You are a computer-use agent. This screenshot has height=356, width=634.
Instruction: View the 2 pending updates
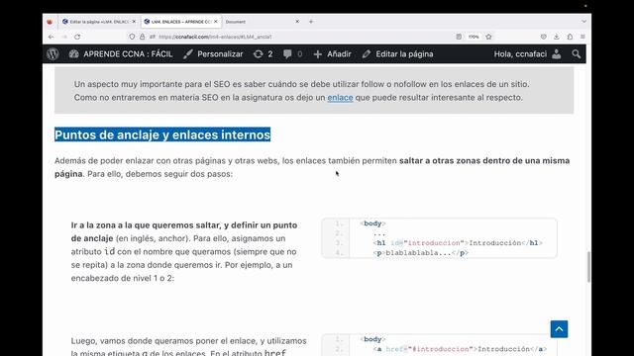click(x=263, y=54)
